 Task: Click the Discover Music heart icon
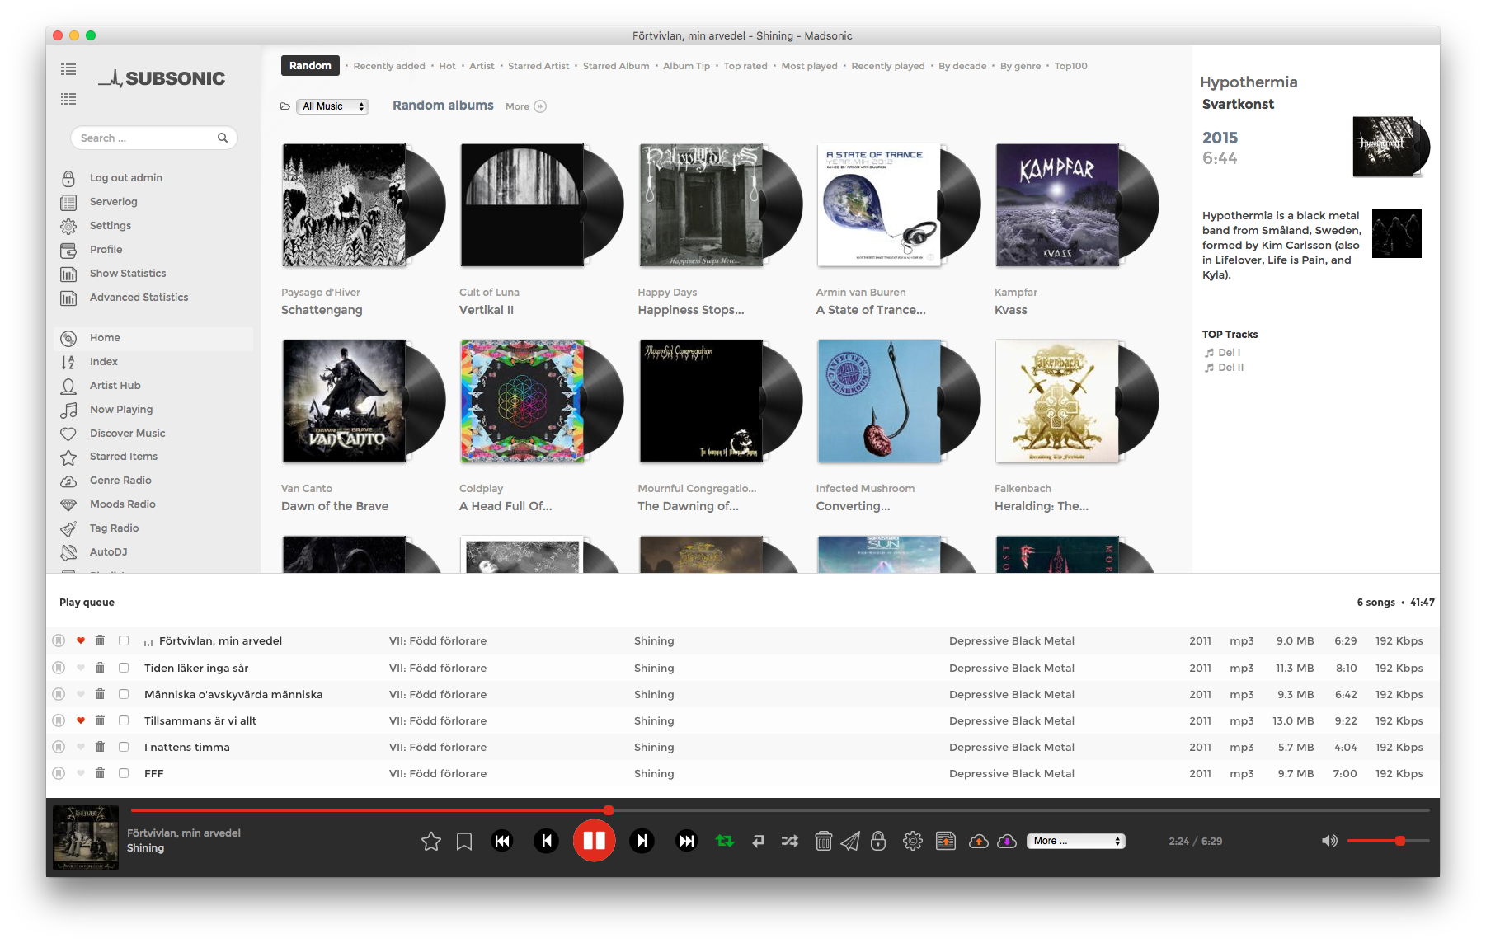[68, 434]
